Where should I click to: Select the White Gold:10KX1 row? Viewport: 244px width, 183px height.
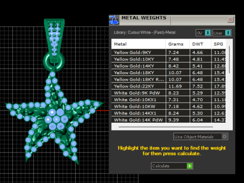(x=168, y=100)
